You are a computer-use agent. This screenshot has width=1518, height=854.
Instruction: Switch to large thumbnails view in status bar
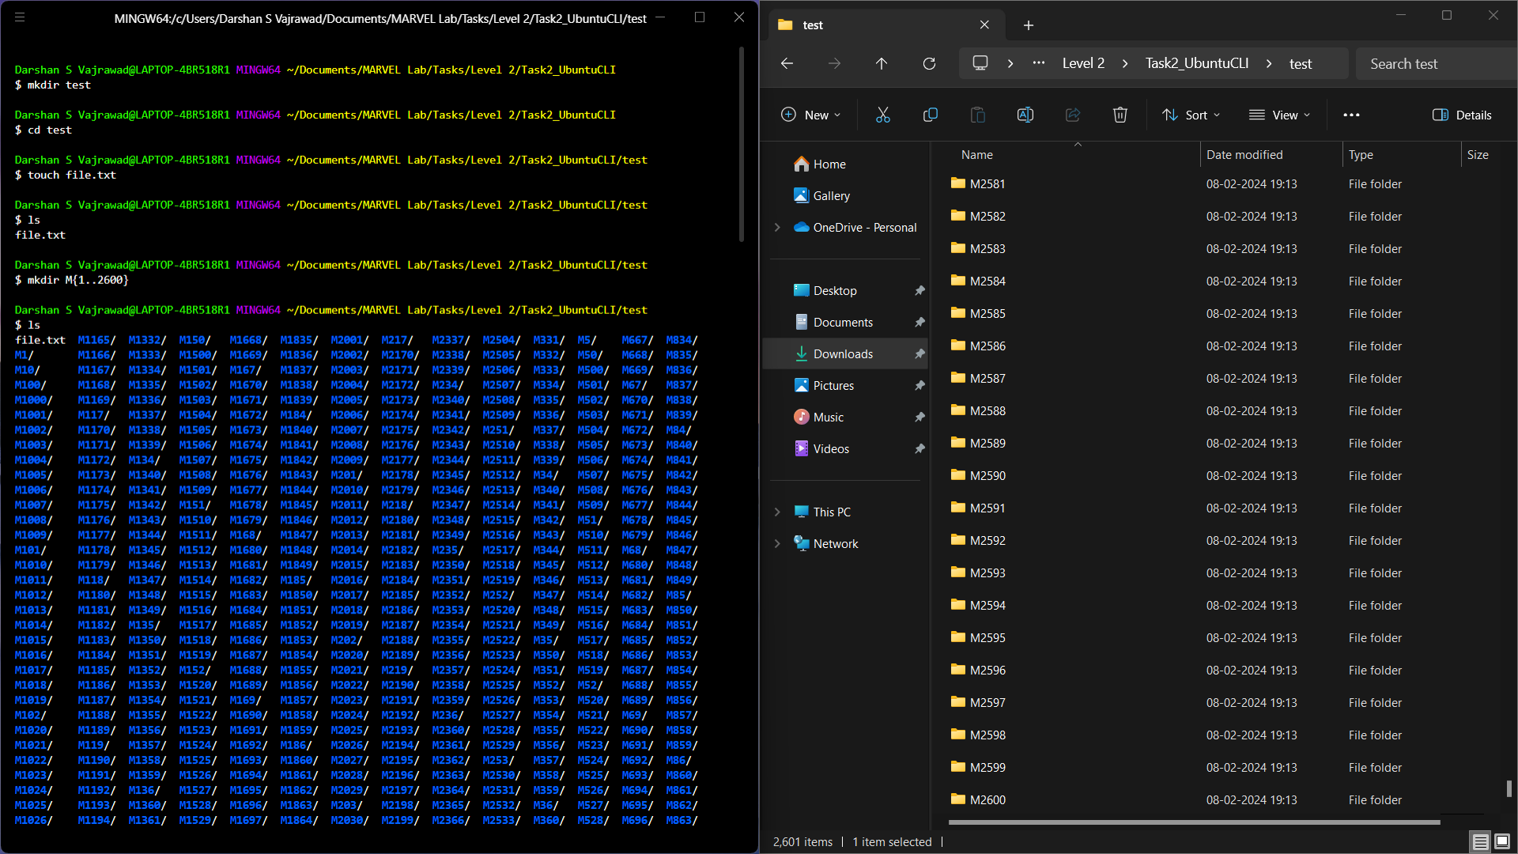point(1502,841)
